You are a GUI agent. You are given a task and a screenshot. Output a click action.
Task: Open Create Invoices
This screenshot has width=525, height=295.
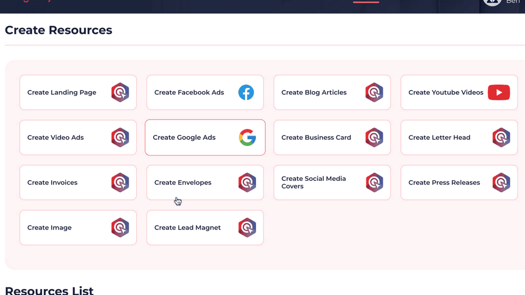click(78, 182)
